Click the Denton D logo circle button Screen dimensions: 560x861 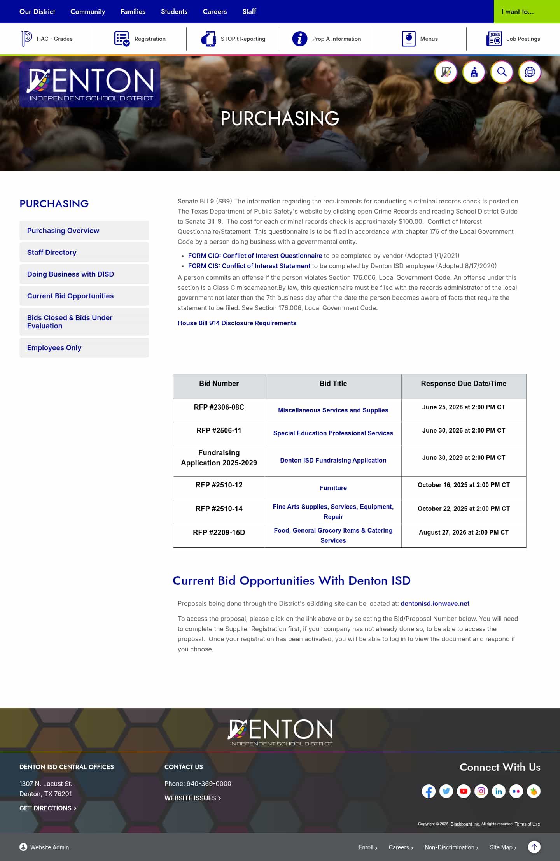pos(446,72)
